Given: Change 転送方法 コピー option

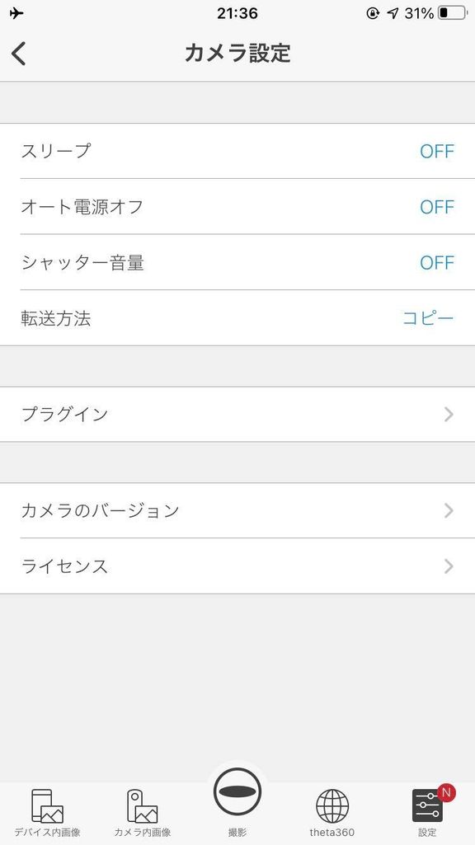Looking at the screenshot, I should pyautogui.click(x=428, y=318).
